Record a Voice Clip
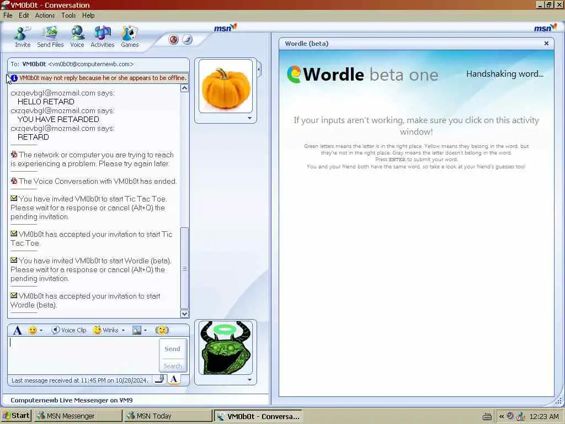The height and width of the screenshot is (424, 565). coord(69,330)
